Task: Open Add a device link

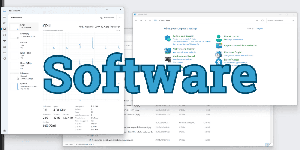Action: (178, 62)
